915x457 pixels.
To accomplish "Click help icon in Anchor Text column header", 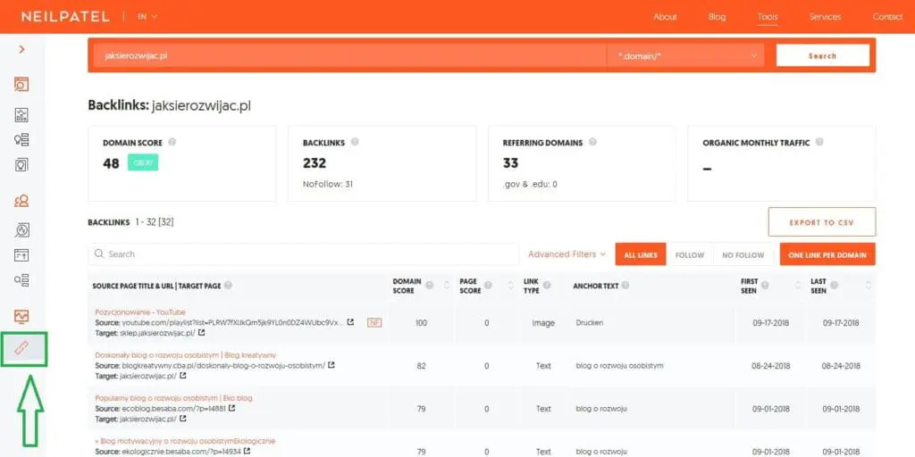I will point(625,286).
